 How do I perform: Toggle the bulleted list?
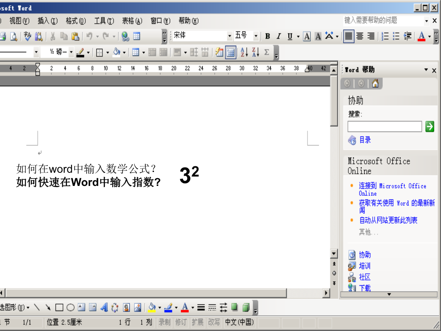coord(396,36)
